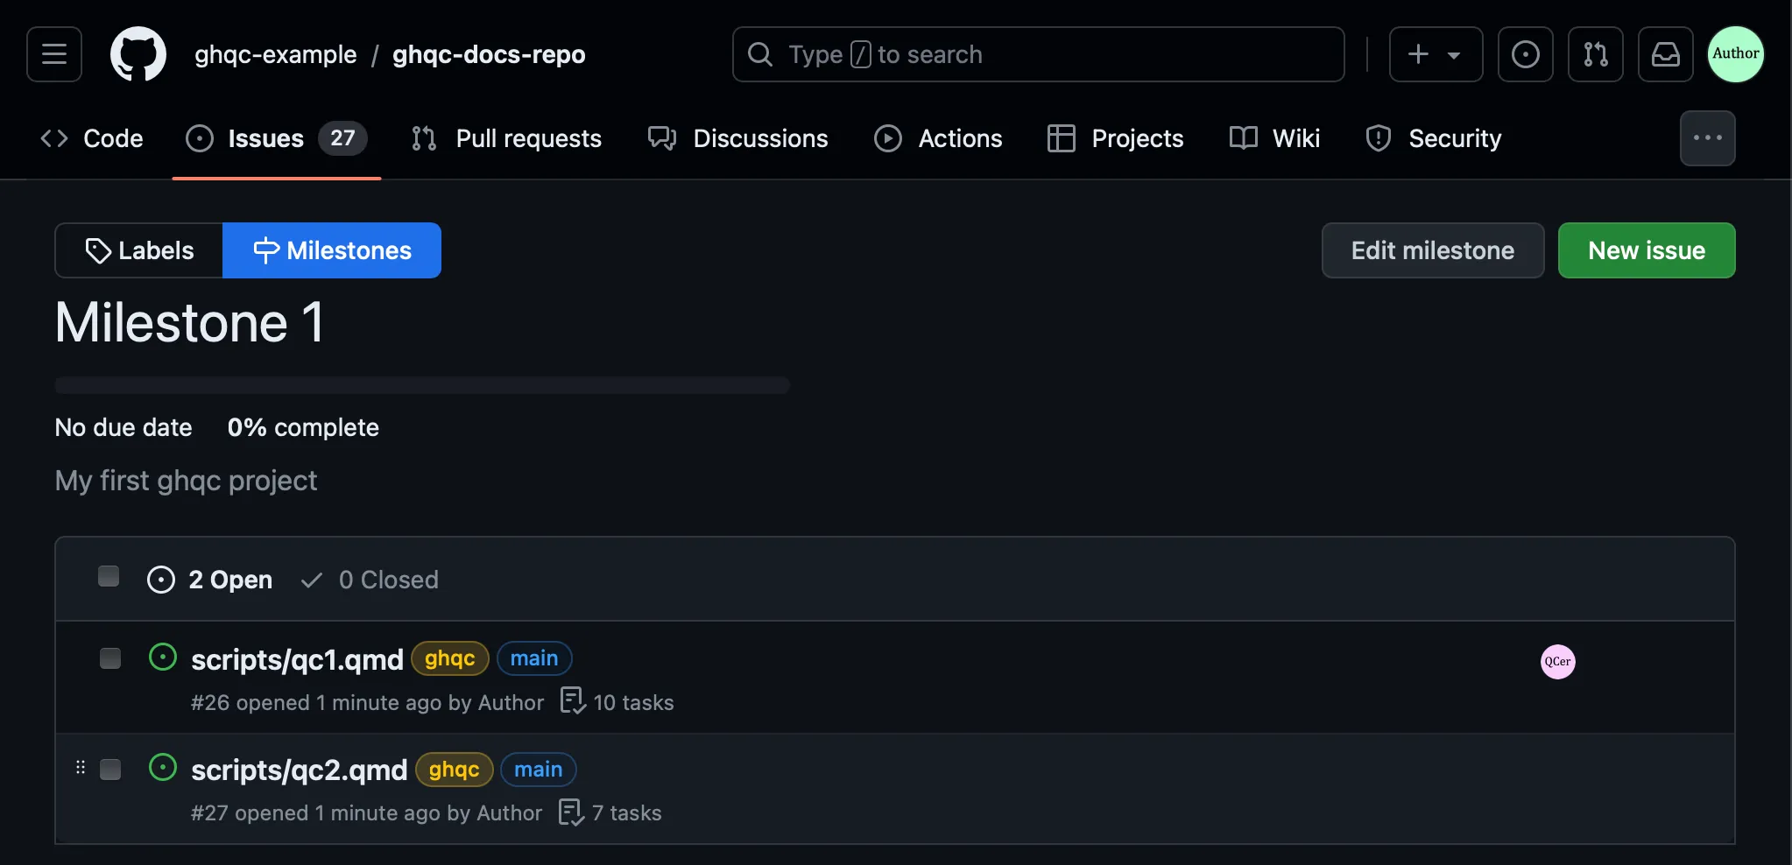Click the GitHub Octocat logo
Image resolution: width=1792 pixels, height=865 pixels.
(x=138, y=54)
